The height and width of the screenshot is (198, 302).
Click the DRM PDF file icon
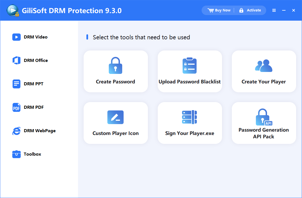(x=16, y=107)
